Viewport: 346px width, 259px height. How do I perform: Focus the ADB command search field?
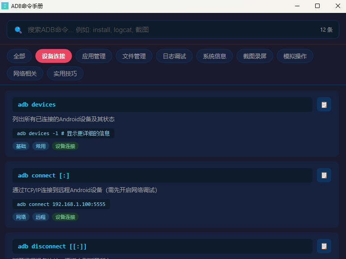pos(173,29)
